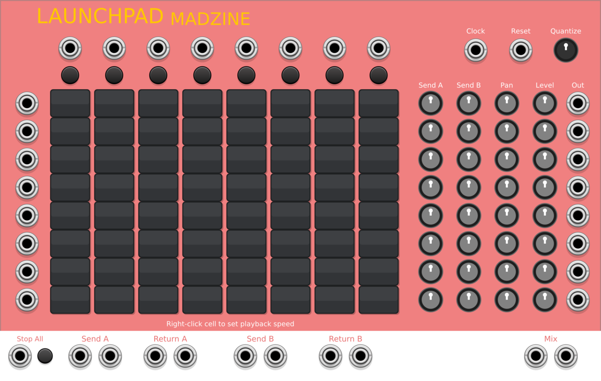Trigger the row 1 column 1 grid cell

tap(70, 103)
